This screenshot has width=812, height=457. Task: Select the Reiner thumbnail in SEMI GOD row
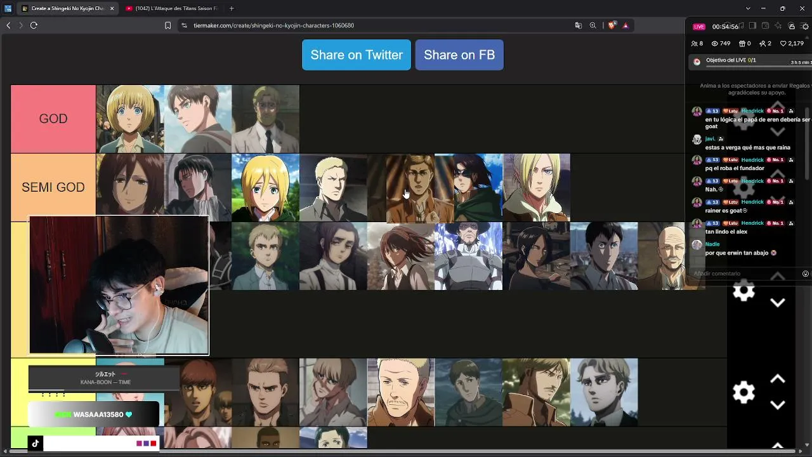[334, 187]
